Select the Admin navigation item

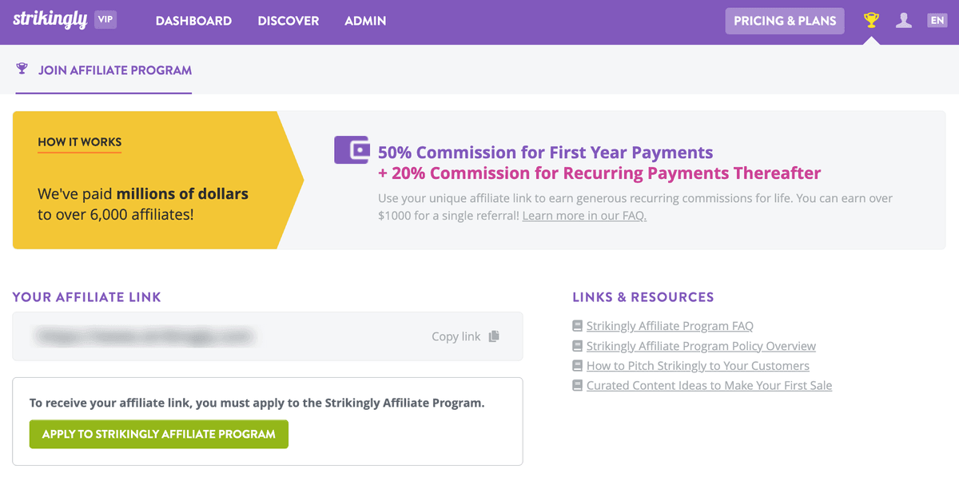point(365,21)
